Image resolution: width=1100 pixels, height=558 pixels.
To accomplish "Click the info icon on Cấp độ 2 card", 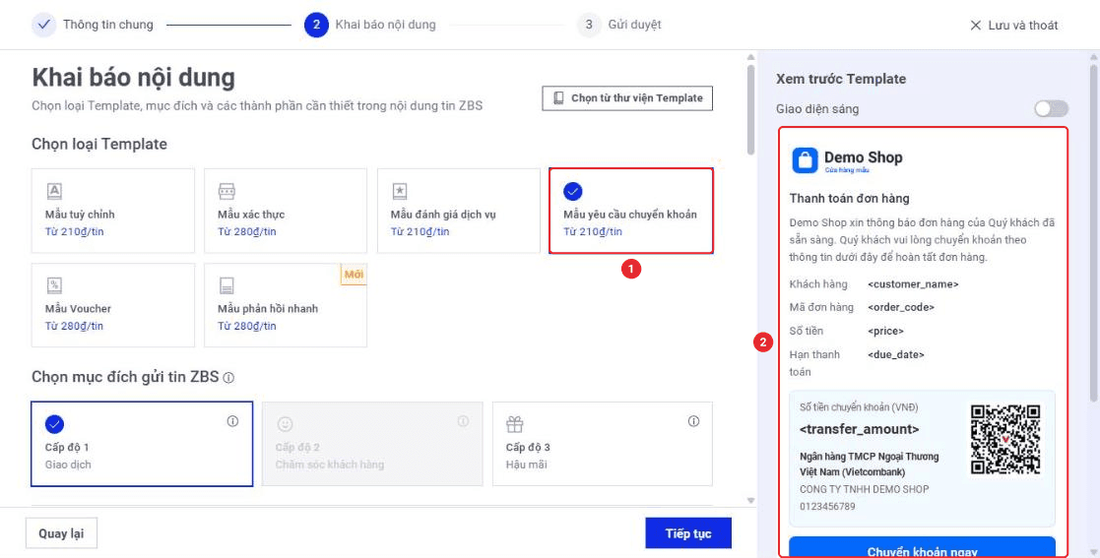I will click(x=463, y=421).
